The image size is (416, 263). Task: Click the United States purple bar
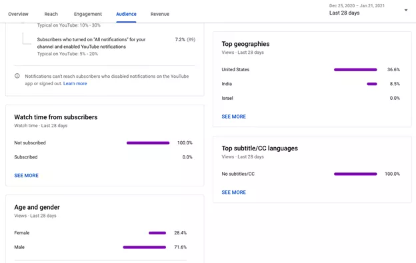355,70
